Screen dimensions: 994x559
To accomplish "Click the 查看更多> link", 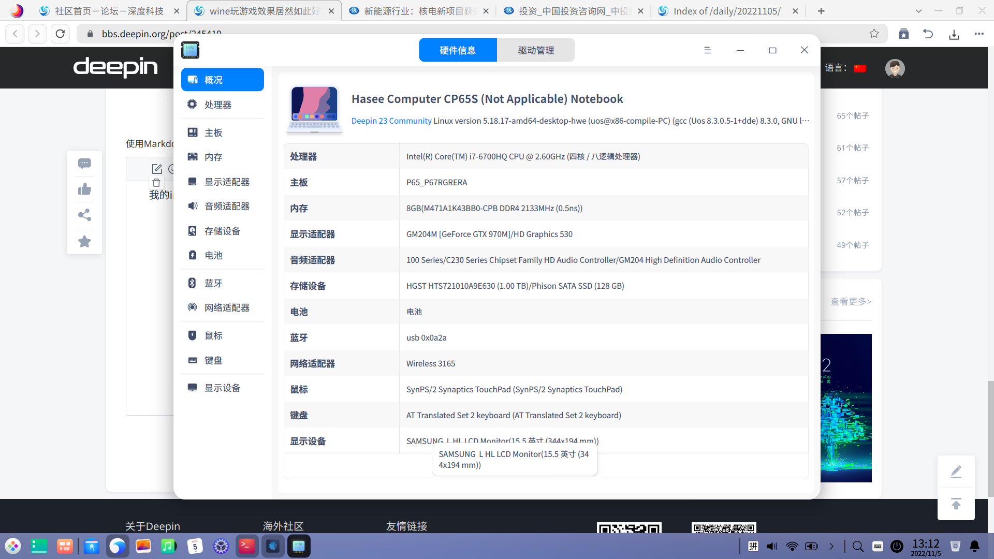I will click(x=851, y=301).
